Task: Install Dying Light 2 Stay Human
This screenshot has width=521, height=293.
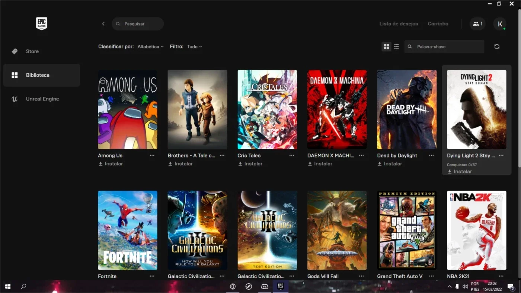Action: click(x=460, y=172)
